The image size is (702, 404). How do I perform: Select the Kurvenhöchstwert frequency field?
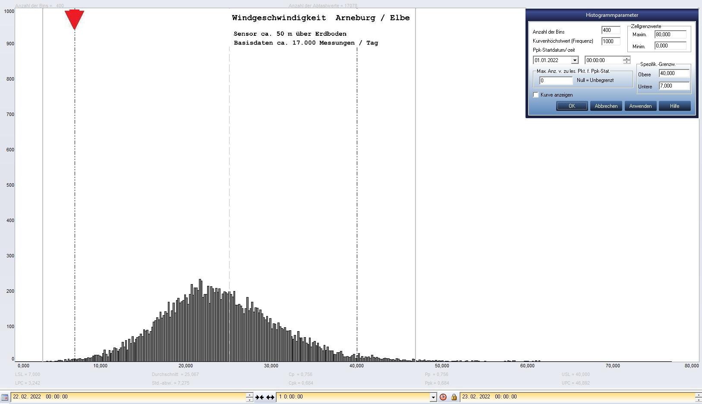click(611, 41)
